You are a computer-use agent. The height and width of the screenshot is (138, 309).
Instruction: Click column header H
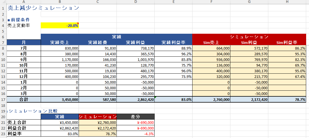pyautogui.click(x=287, y=2)
